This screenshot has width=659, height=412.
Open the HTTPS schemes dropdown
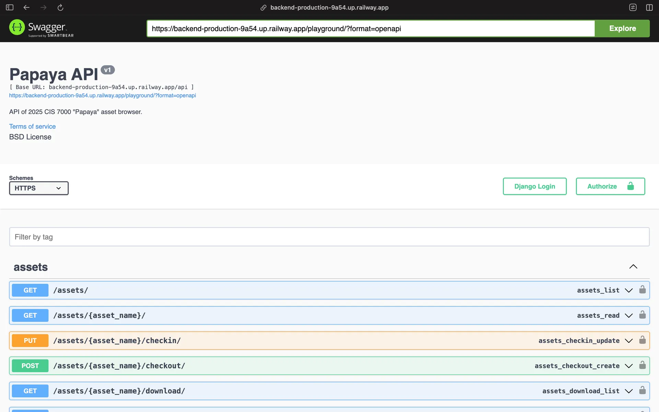point(39,188)
